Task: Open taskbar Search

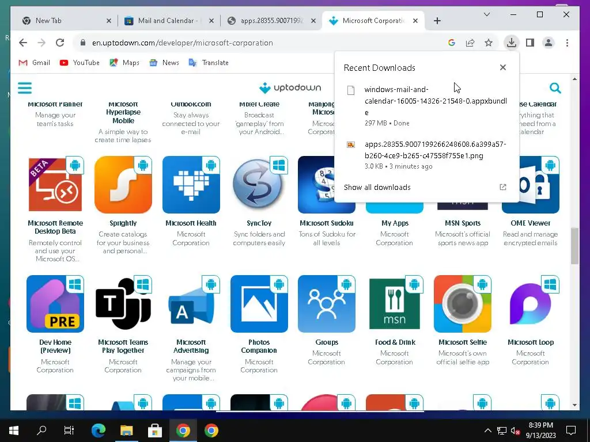Action: (x=41, y=430)
